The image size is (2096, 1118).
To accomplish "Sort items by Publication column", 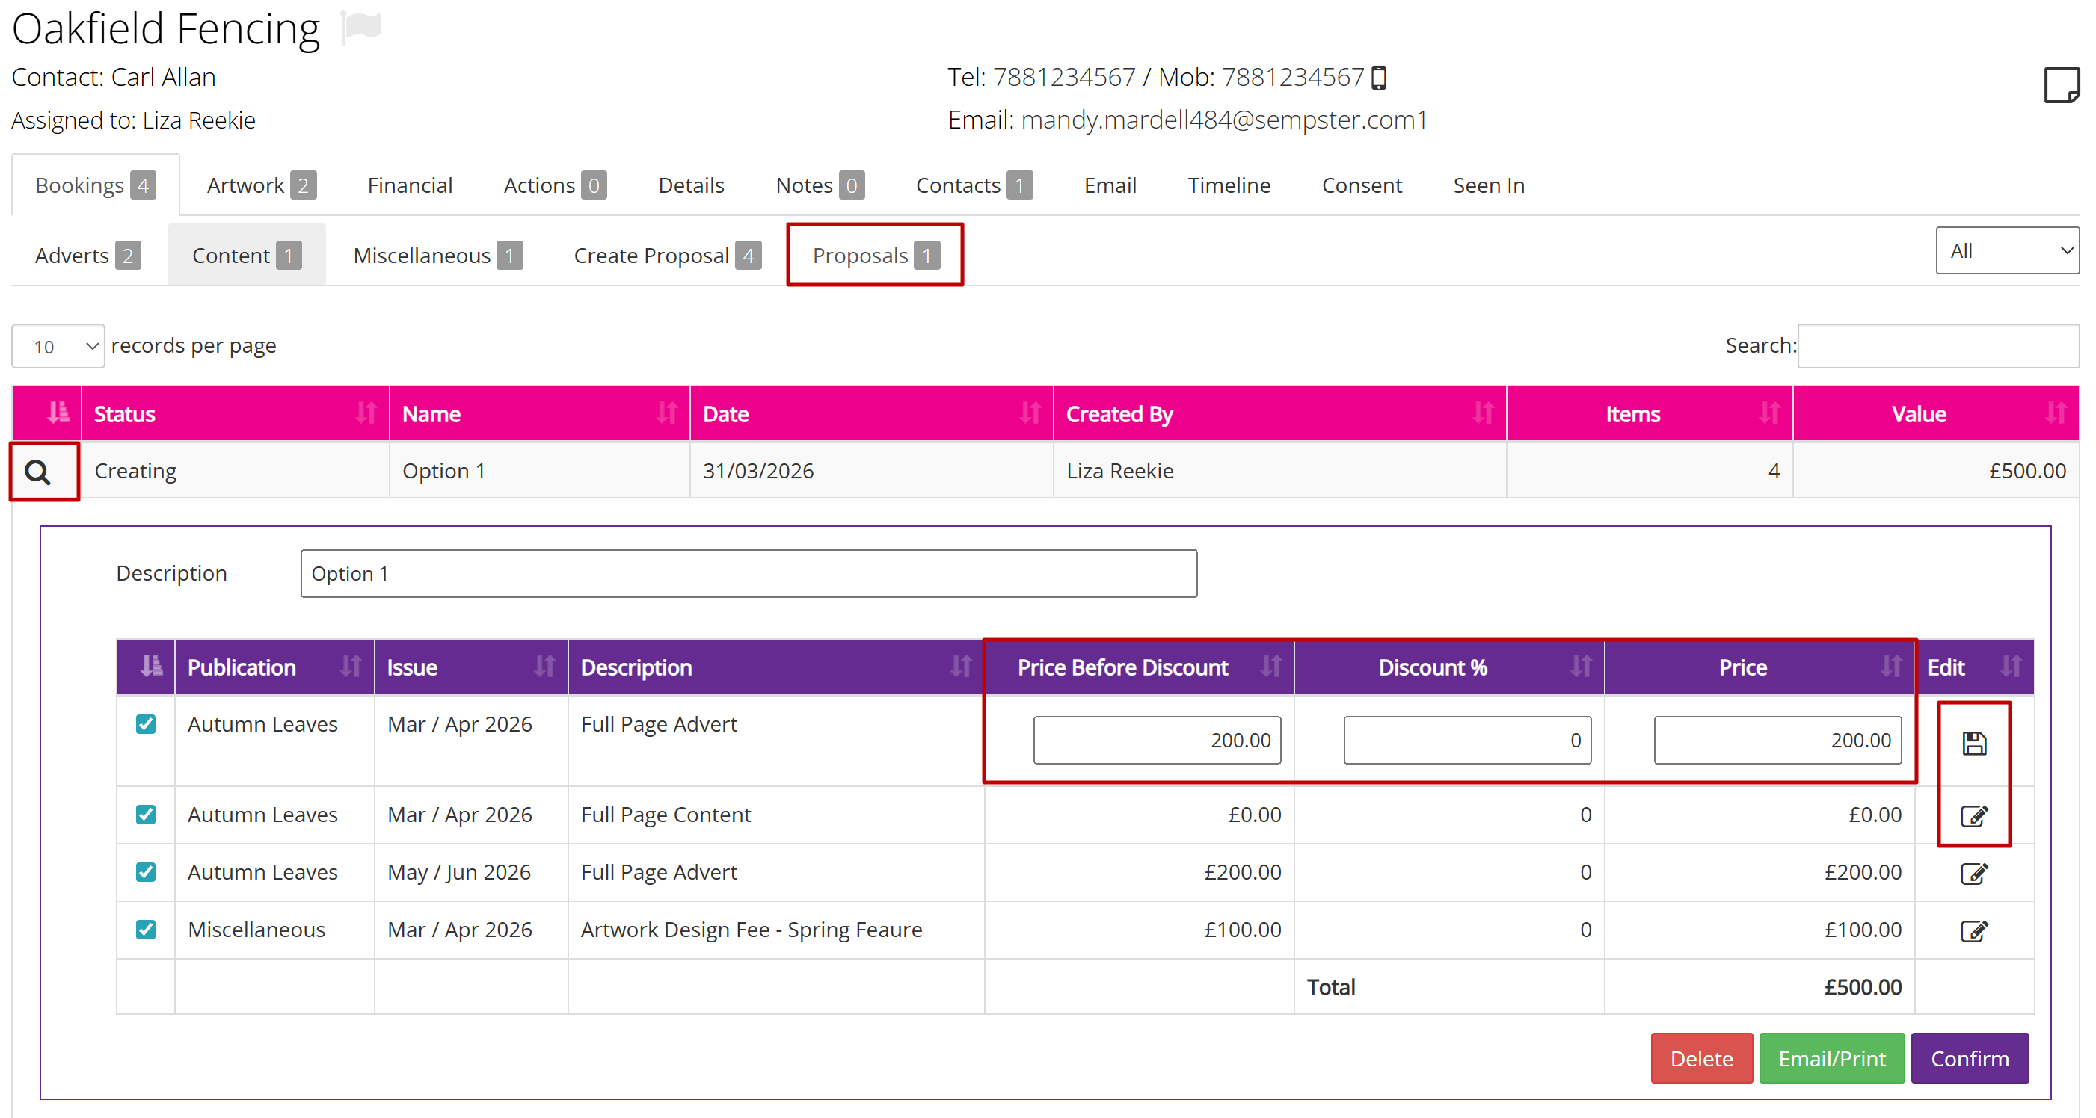I will click(274, 667).
